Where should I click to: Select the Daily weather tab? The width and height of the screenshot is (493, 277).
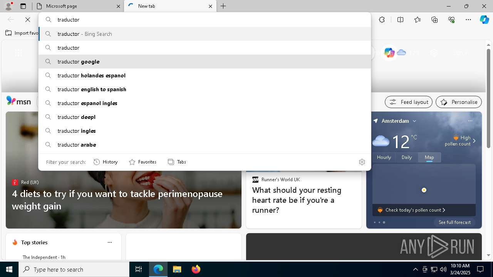tap(407, 157)
